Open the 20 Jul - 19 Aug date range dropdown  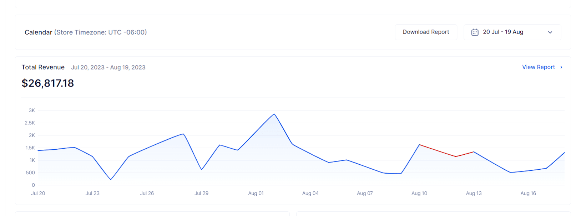[512, 32]
